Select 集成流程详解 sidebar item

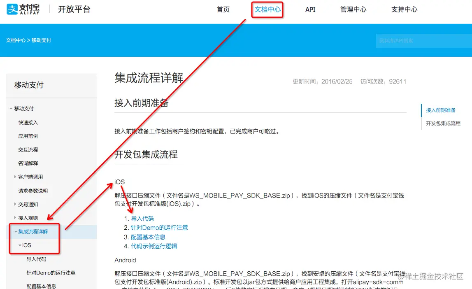33,231
